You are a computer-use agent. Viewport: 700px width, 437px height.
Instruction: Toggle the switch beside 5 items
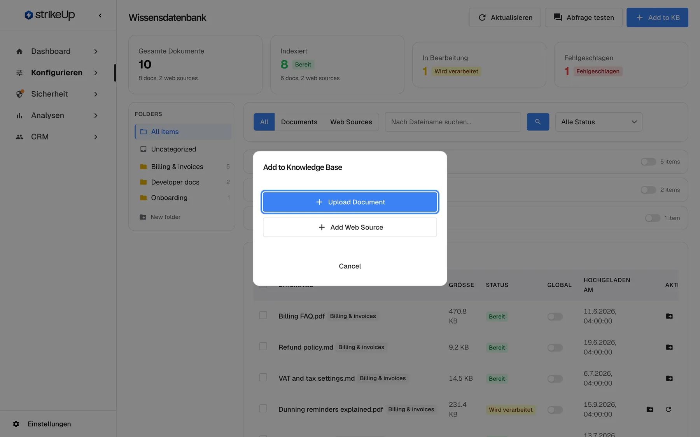point(648,162)
